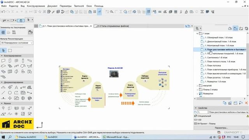249x140 pixels.
Task: Open Microsoft Excel from the taskbar
Action: 116,137
